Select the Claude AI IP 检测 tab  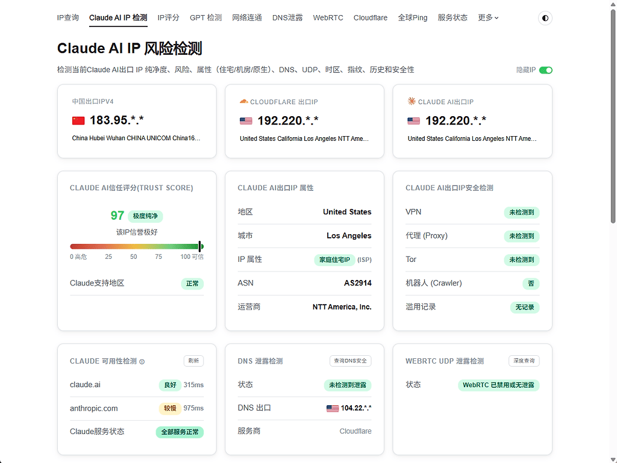(118, 17)
